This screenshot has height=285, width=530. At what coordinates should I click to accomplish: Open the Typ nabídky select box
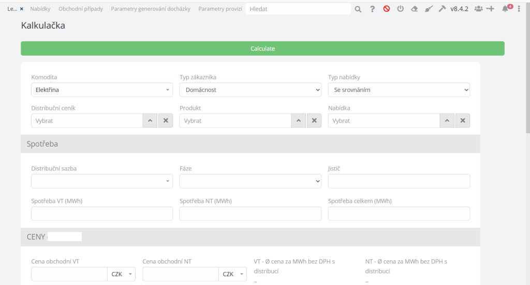(399, 90)
